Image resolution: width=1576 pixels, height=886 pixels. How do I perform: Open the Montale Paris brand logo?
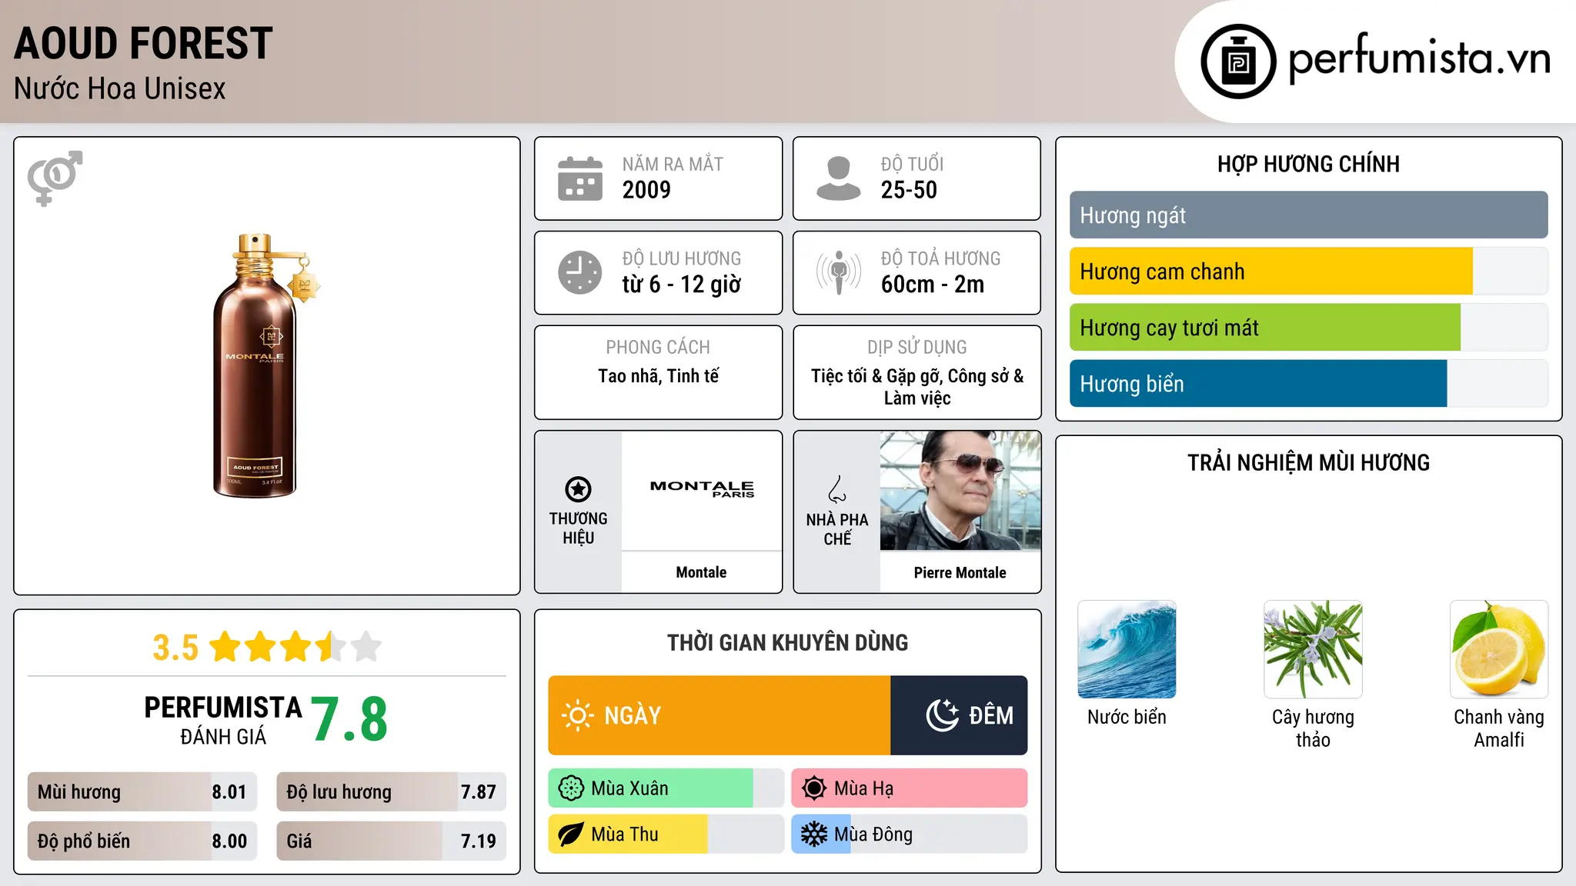click(x=702, y=489)
